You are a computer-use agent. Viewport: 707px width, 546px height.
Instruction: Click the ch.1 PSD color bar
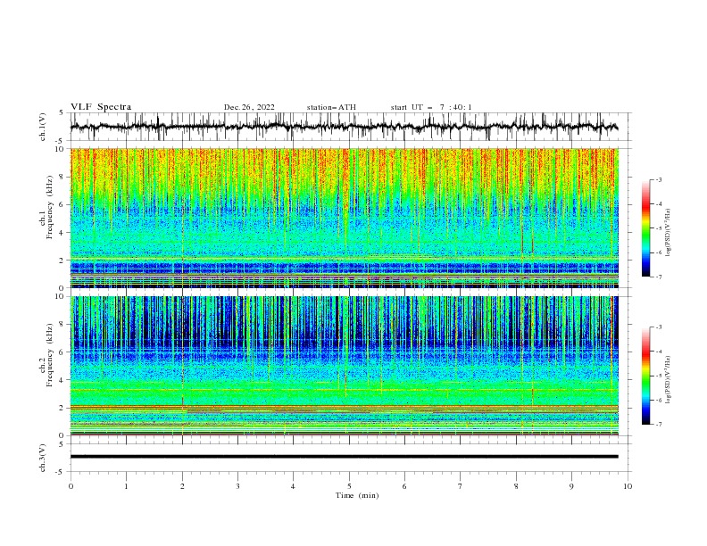point(645,227)
